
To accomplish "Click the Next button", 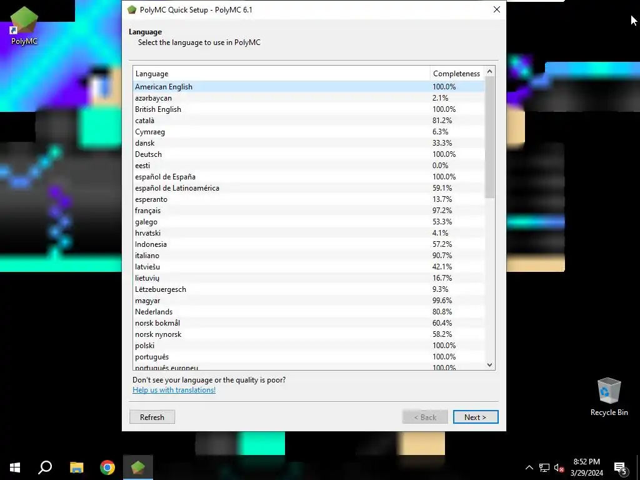I will 476,417.
